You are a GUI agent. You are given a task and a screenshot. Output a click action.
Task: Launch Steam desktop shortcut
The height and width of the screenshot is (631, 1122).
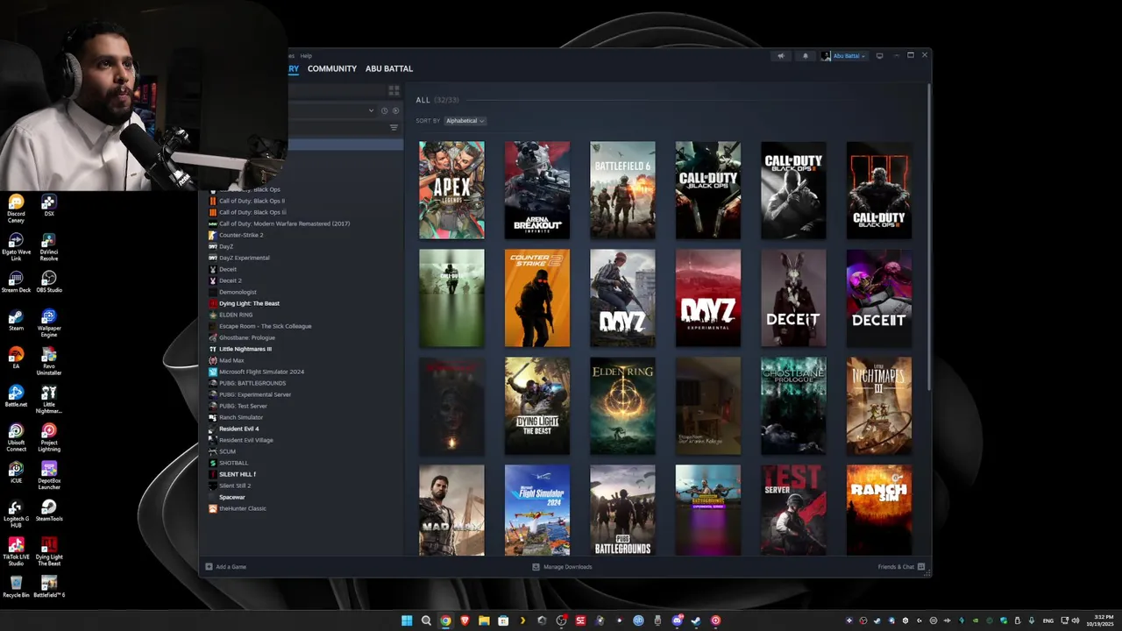(x=16, y=320)
